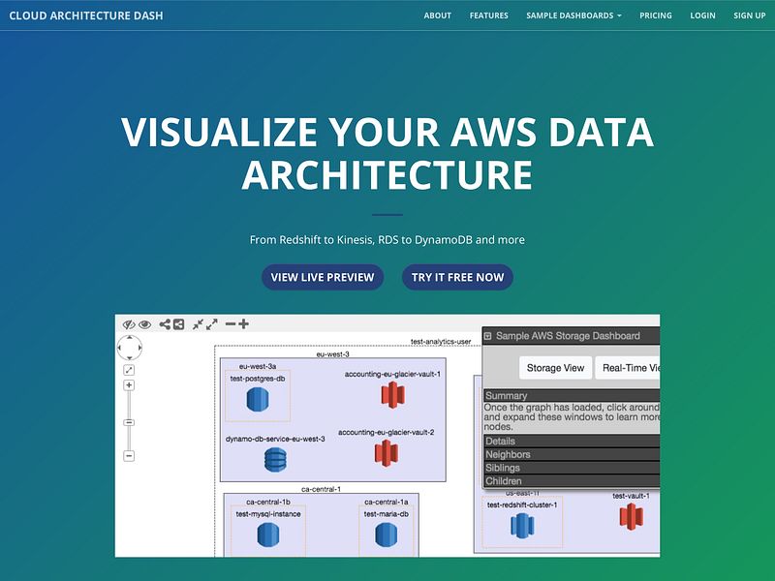Image resolution: width=775 pixels, height=581 pixels.
Task: Select the test-postgres-db database icon
Action: point(258,400)
